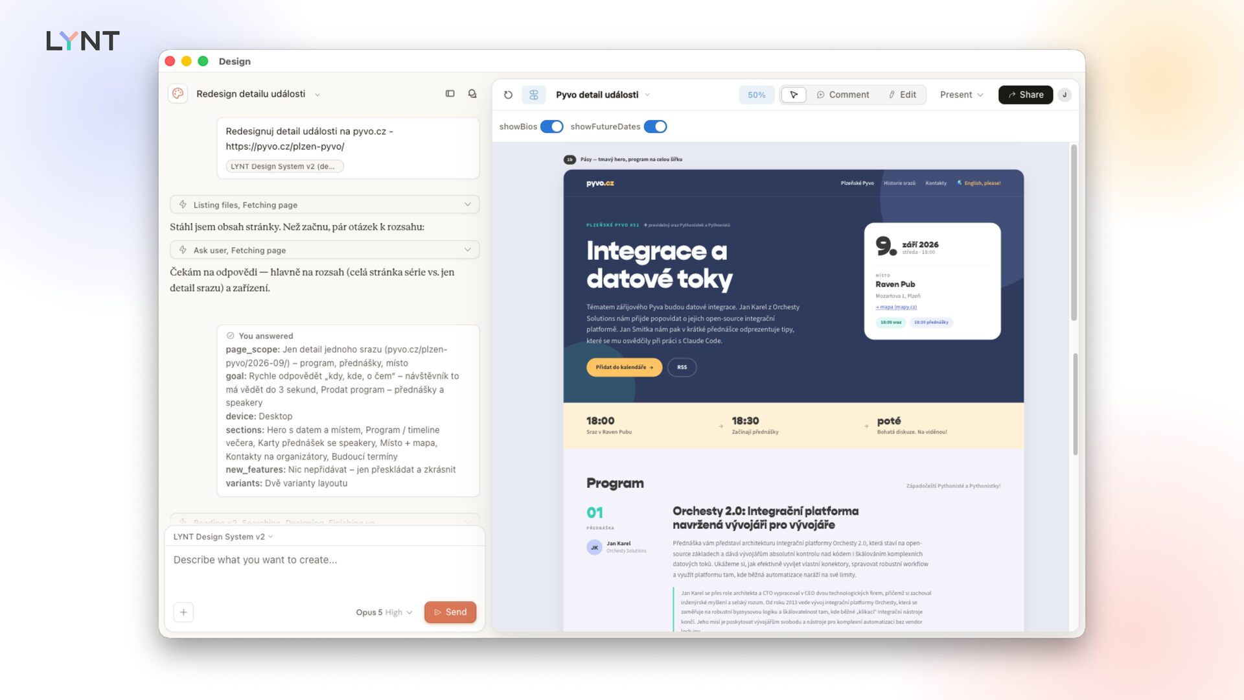Viewport: 1244px width, 700px height.
Task: Disable the showFutureDates switch
Action: pos(655,126)
